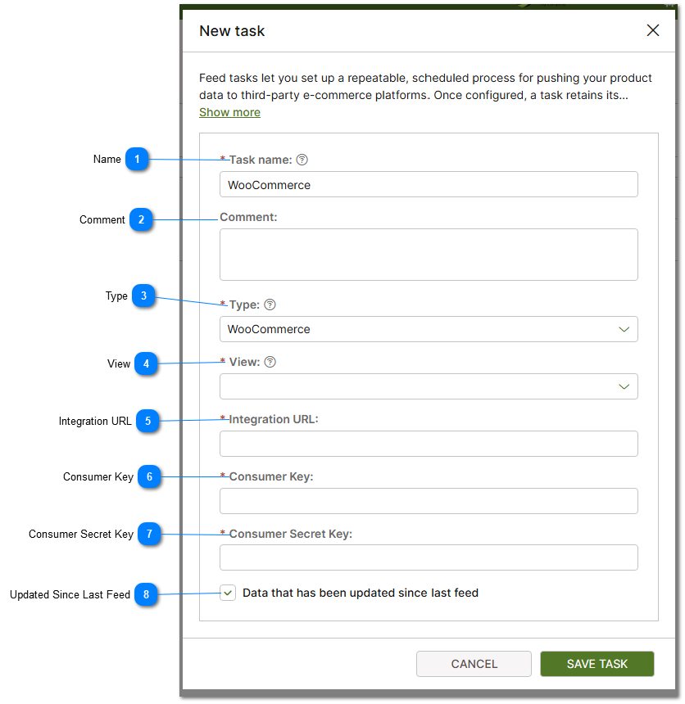Click the 'Data that has been updated since last feed' label
This screenshot has width=685, height=704.
361,593
